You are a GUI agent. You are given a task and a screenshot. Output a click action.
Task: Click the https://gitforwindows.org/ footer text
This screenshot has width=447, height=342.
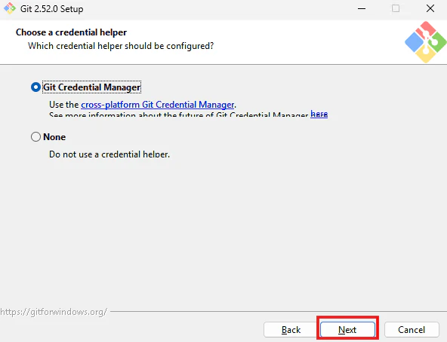(54, 312)
